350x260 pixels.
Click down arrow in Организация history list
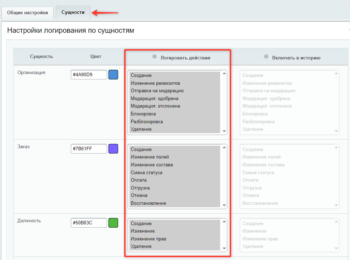[x=336, y=131]
